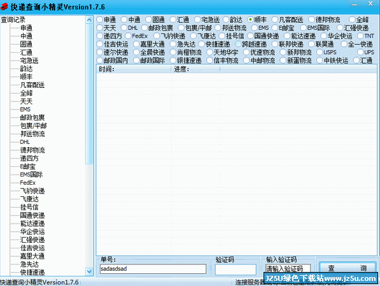Click the 进度 column header
The width and height of the screenshot is (380, 286).
(196, 69)
